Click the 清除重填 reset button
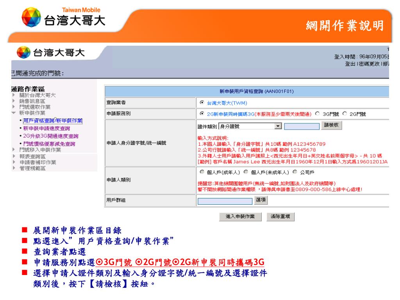Screen dimensions: 400x300 pos(280,216)
